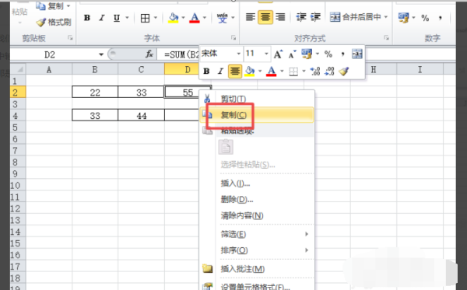Select cell B2 containing 22
Image resolution: width=467 pixels, height=290 pixels.
(x=95, y=93)
